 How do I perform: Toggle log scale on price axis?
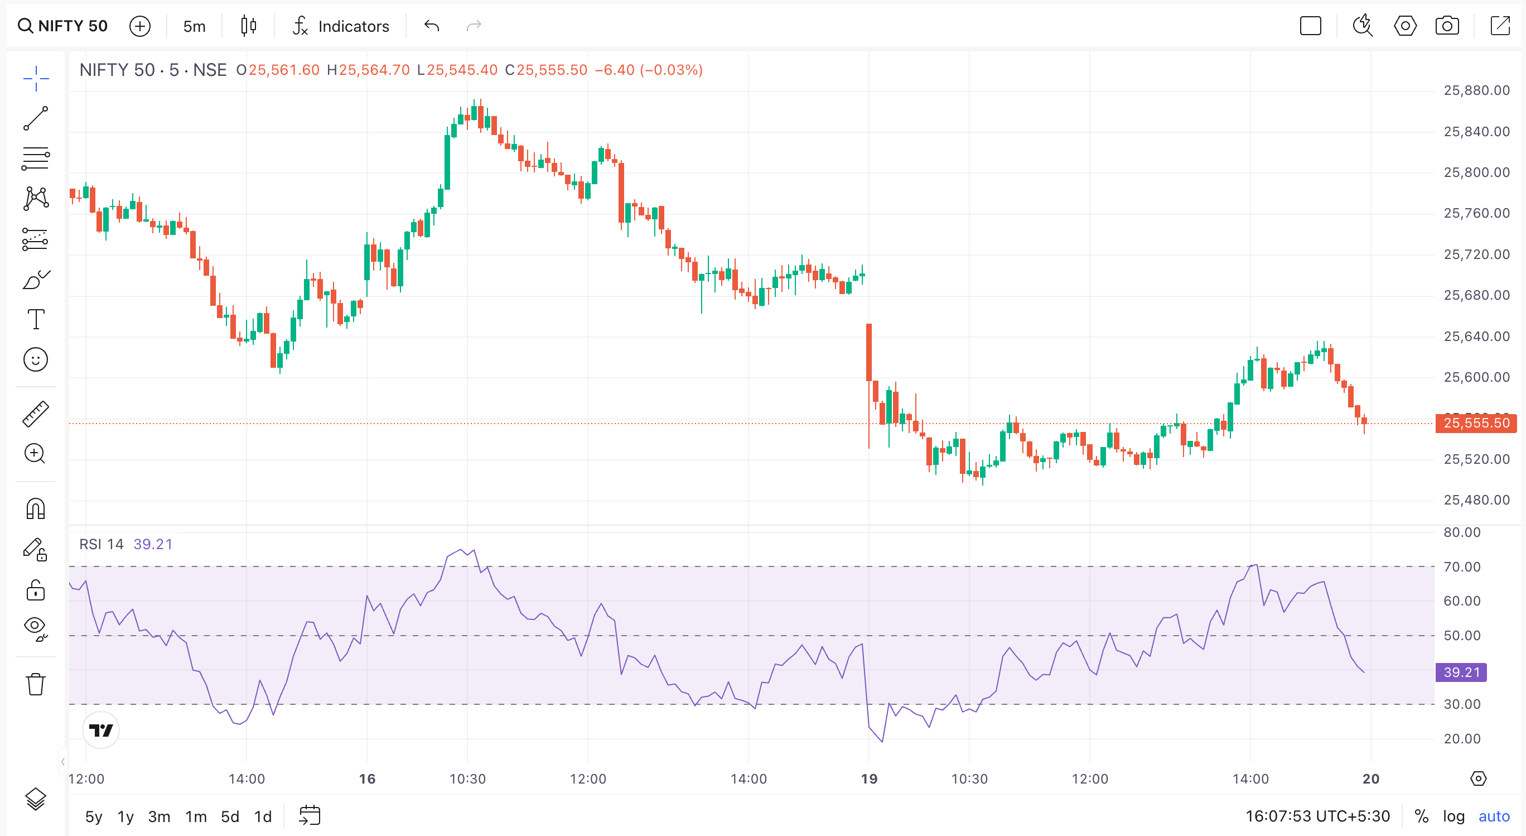[x=1453, y=816]
